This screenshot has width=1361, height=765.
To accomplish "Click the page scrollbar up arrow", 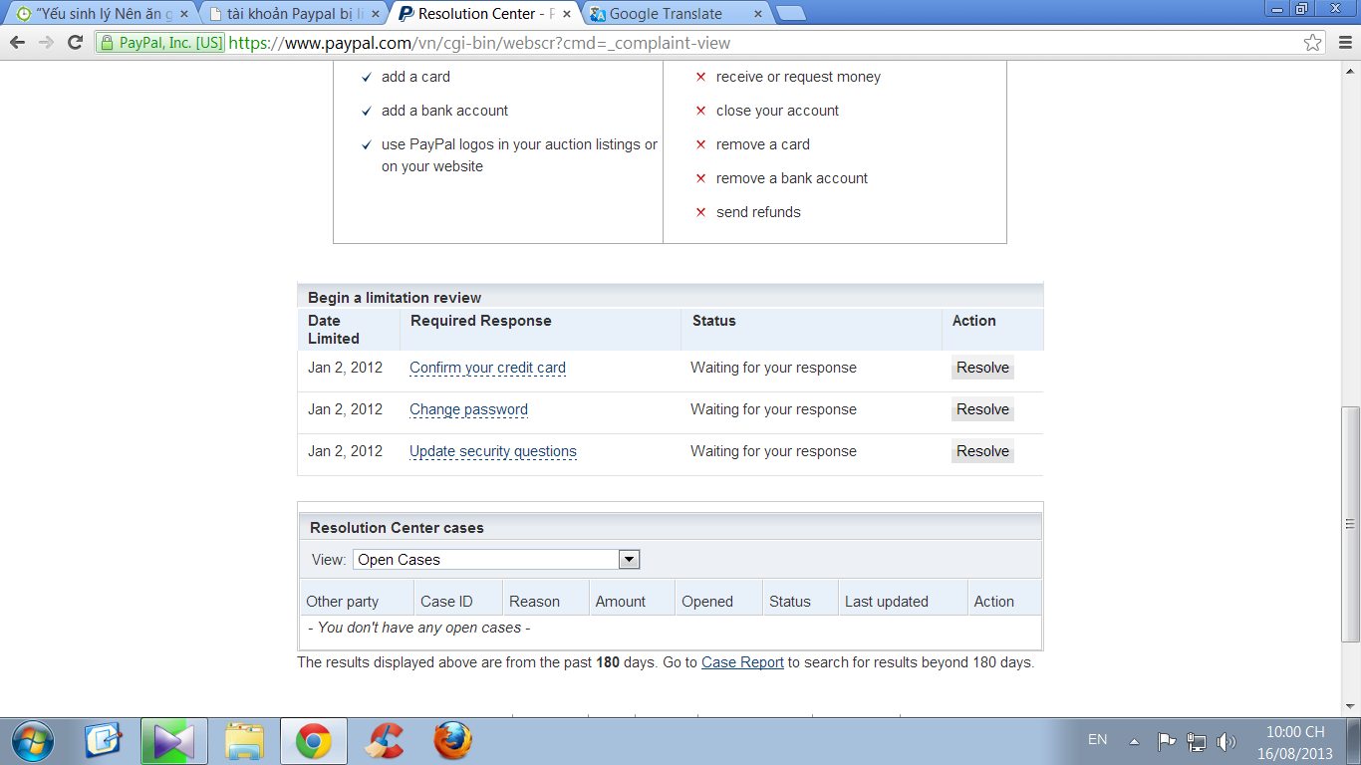I will click(x=1351, y=70).
